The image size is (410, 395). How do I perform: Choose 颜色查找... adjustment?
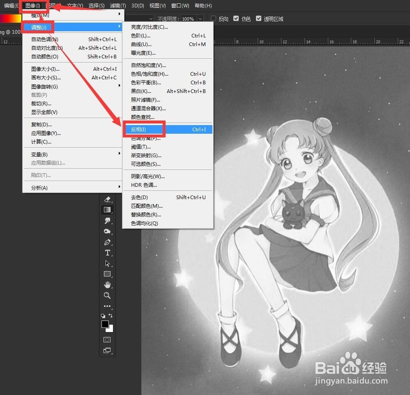coord(168,117)
